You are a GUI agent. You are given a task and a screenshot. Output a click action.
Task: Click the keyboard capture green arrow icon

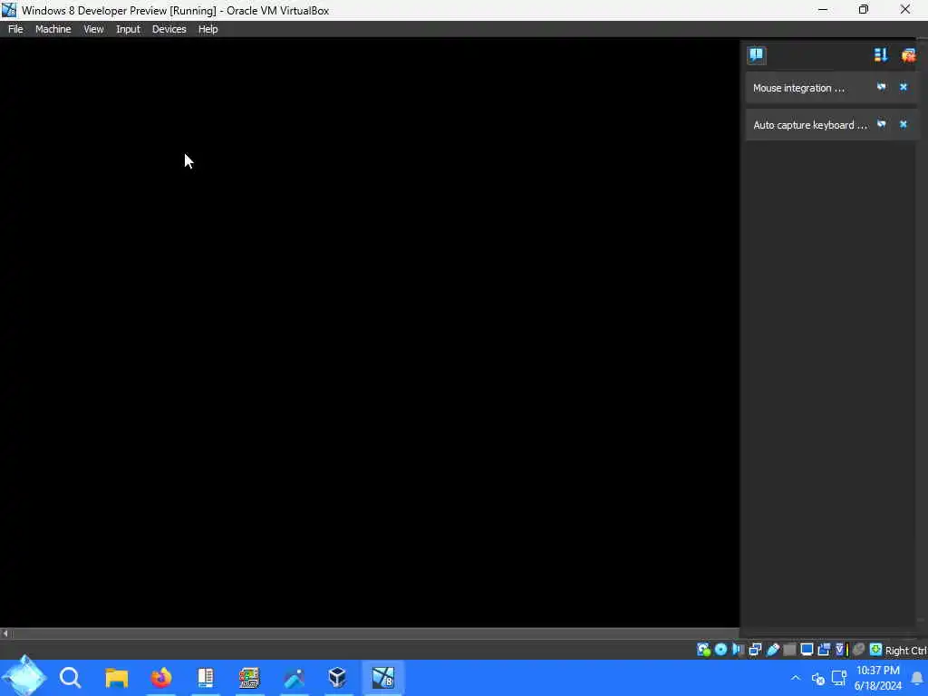point(876,650)
